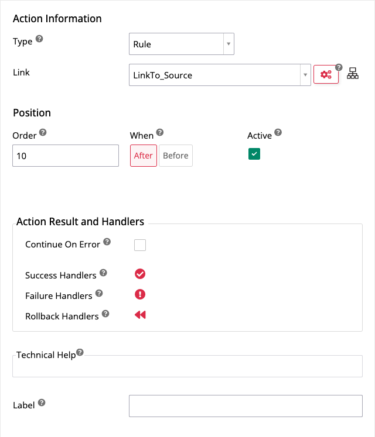Click the help icon beside Technical Help
375x437 pixels.
pyautogui.click(x=80, y=352)
